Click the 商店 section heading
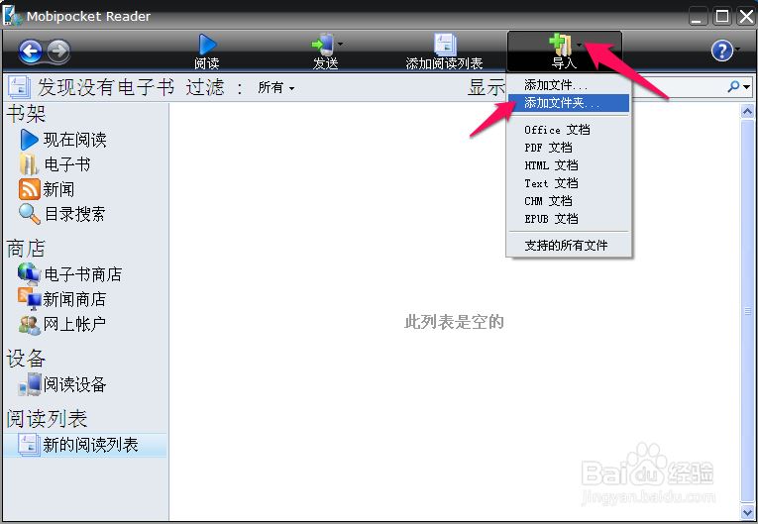This screenshot has height=524, width=758. [x=26, y=249]
